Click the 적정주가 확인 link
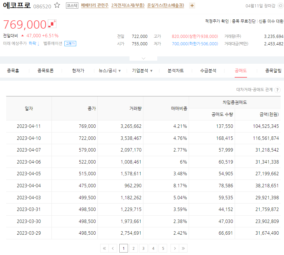The height and width of the screenshot is (255, 284). [217, 21]
